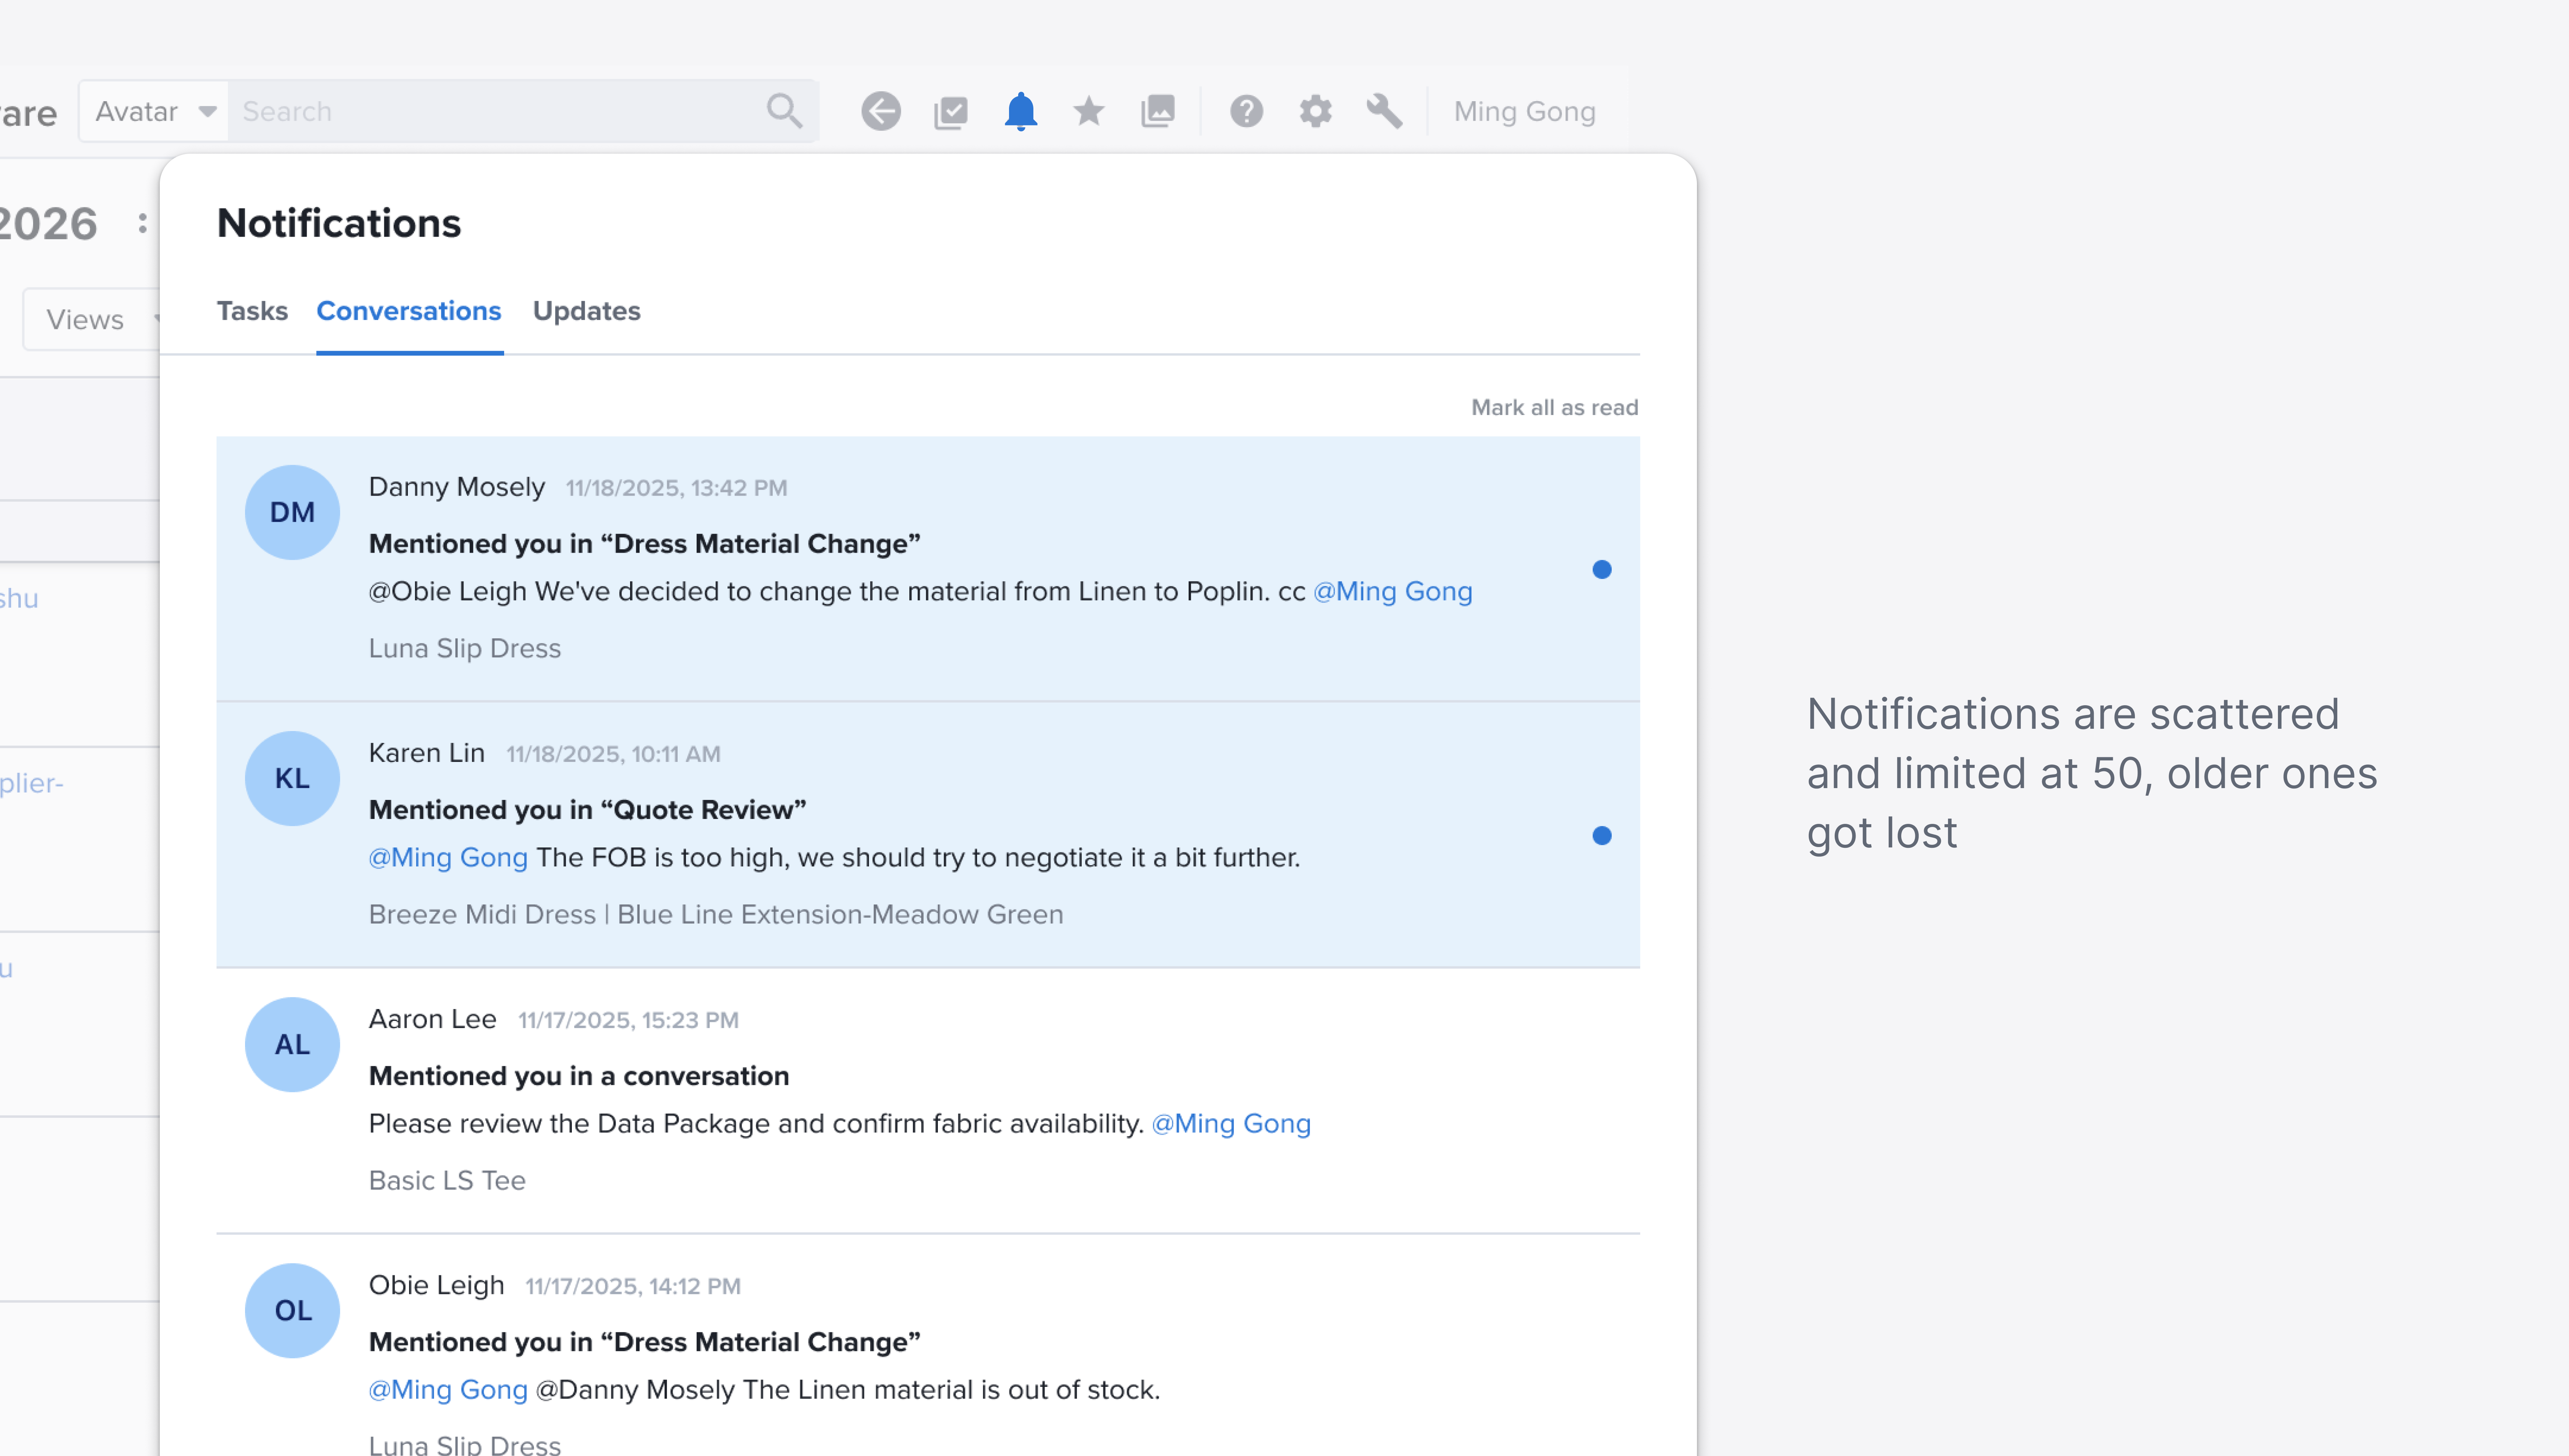
Task: Click @Ming Gong mention in Aaron Lee message
Action: tap(1230, 1123)
